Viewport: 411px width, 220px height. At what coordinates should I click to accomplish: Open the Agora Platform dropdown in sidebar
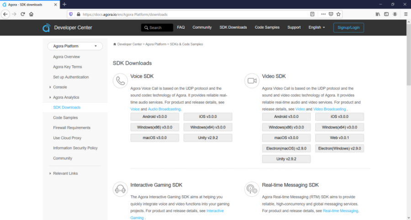pyautogui.click(x=75, y=46)
